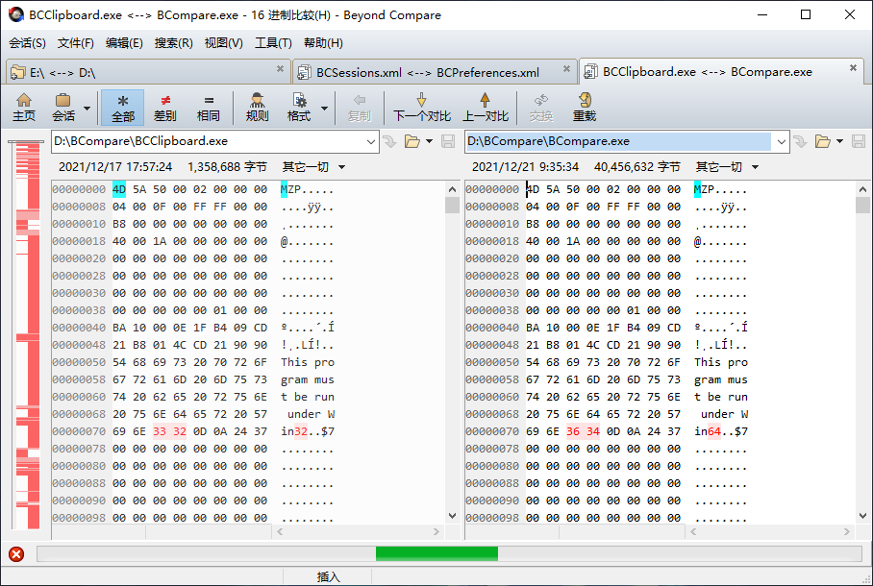Viewport: 873px width, 586px height.
Task: Click left pane offset 00000050
Action: point(79,362)
